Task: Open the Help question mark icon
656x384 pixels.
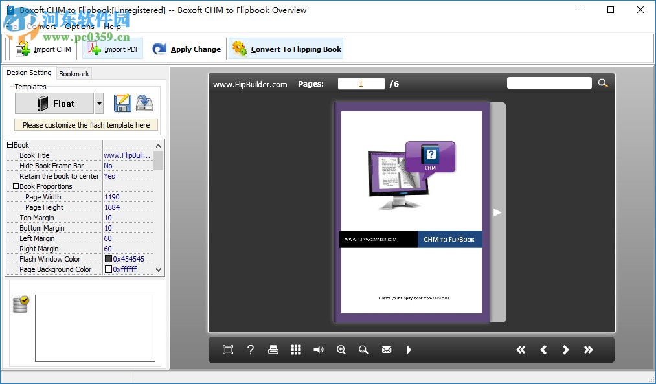Action: [x=251, y=350]
